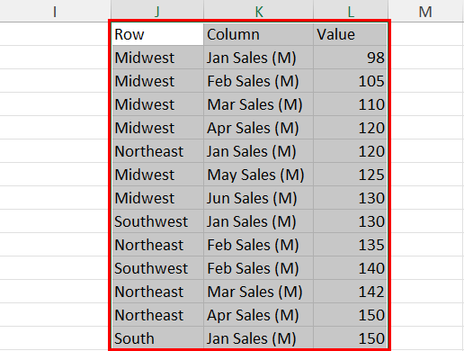The width and height of the screenshot is (464, 351).
Task: Select value 120 in Northeast Jan row
Action: 350,151
